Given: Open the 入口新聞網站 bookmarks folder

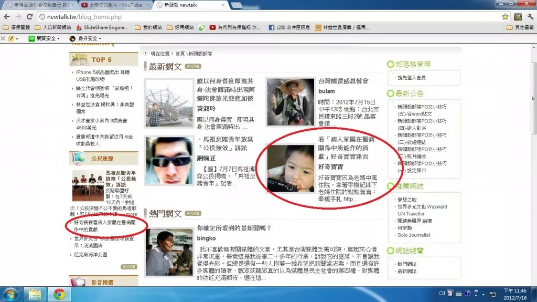Looking at the screenshot, I should (x=53, y=27).
